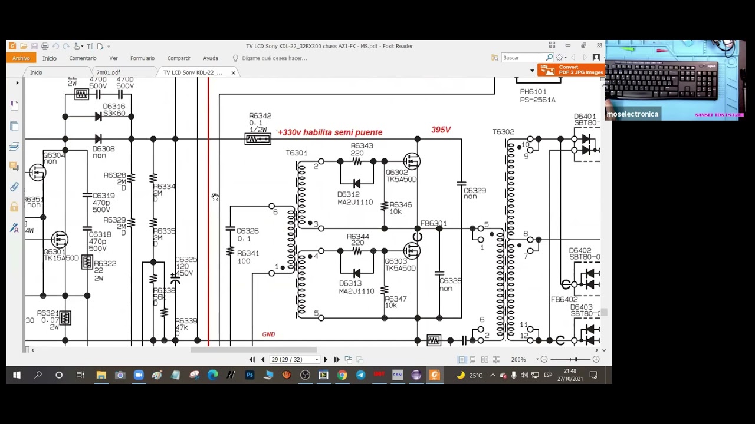This screenshot has width=755, height=424.
Task: Enable facing pages view mode
Action: (484, 359)
